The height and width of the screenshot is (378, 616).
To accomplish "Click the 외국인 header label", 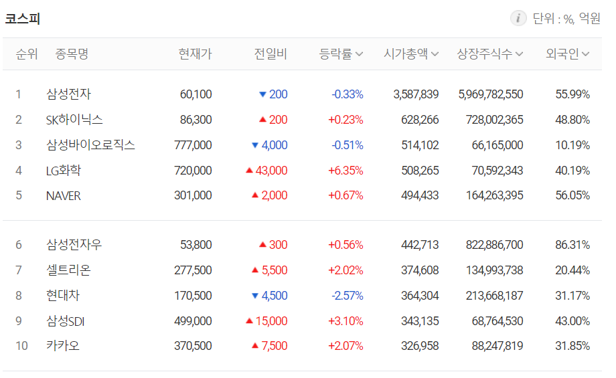I will 562,54.
